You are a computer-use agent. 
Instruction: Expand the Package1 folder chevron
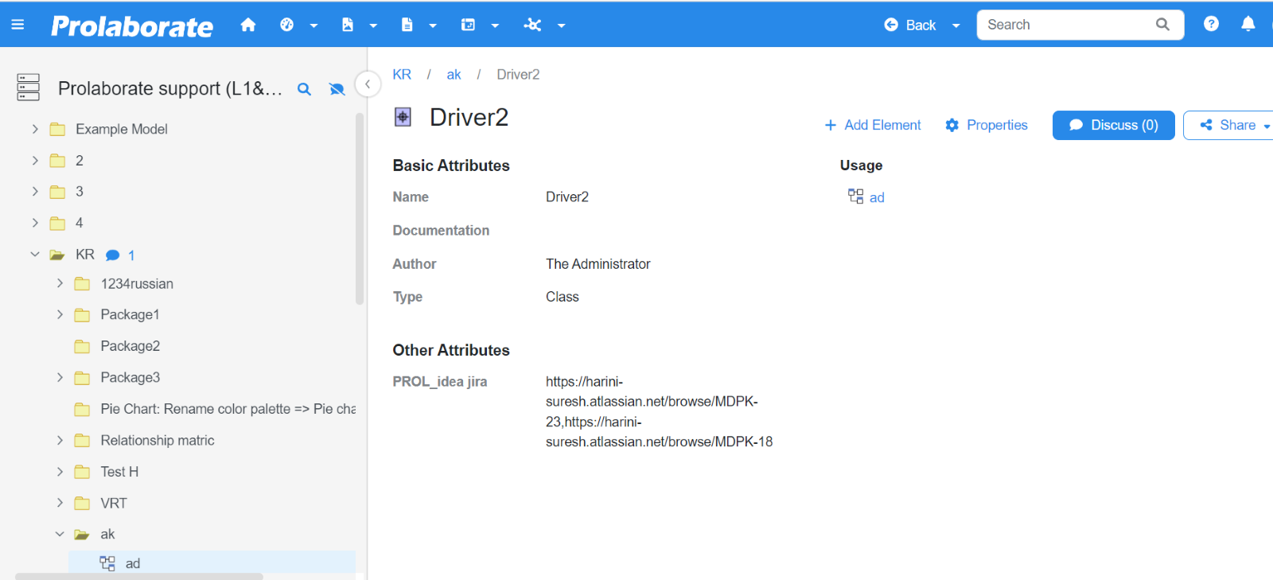pyautogui.click(x=60, y=314)
